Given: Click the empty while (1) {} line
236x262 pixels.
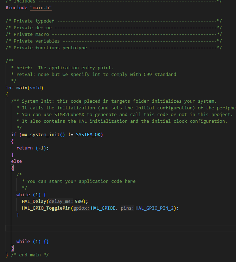Looking at the screenshot, I should (32, 242).
